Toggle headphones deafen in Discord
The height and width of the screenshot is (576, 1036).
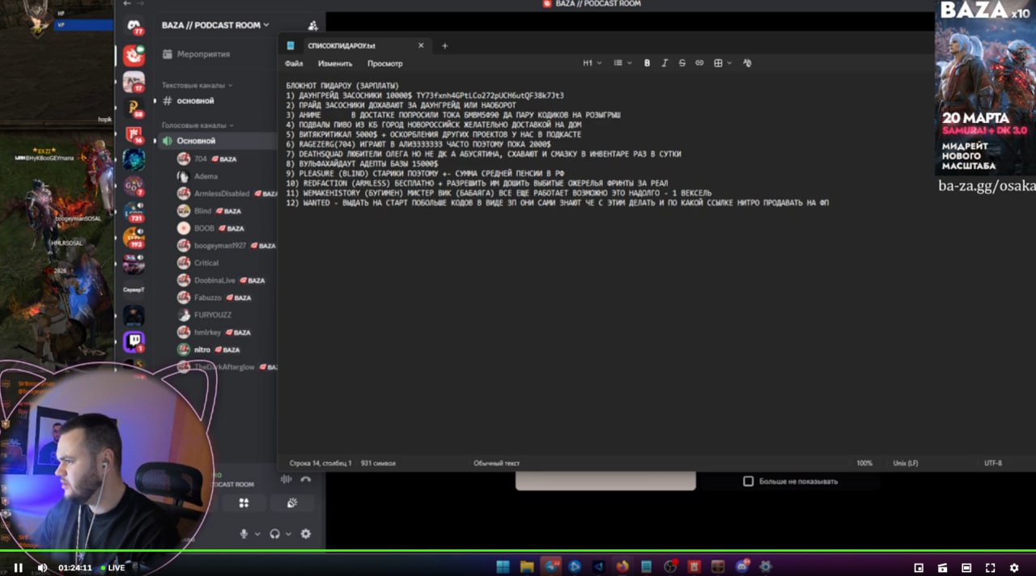[x=275, y=534]
